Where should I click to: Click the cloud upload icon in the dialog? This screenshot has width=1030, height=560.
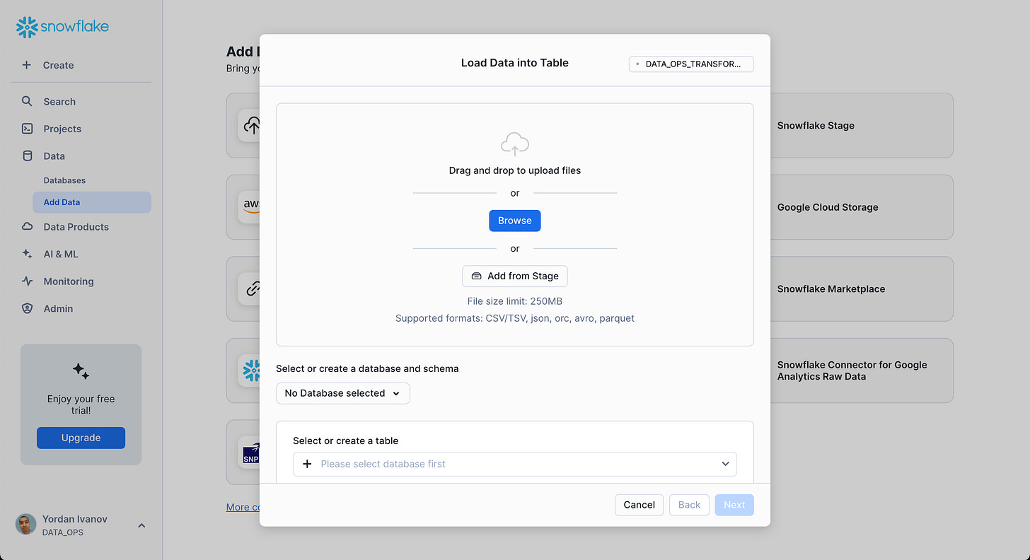click(x=514, y=145)
